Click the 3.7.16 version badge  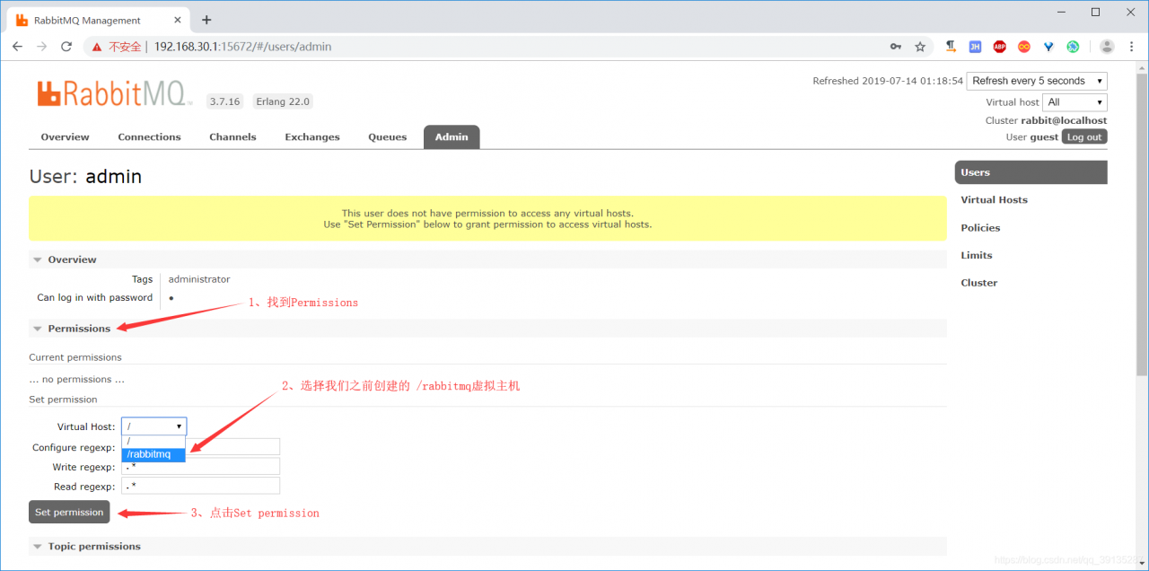coord(224,101)
